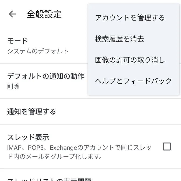This screenshot has width=181, height=181.
Task: Select アカウントを管理する from the menu
Action: 130,18
